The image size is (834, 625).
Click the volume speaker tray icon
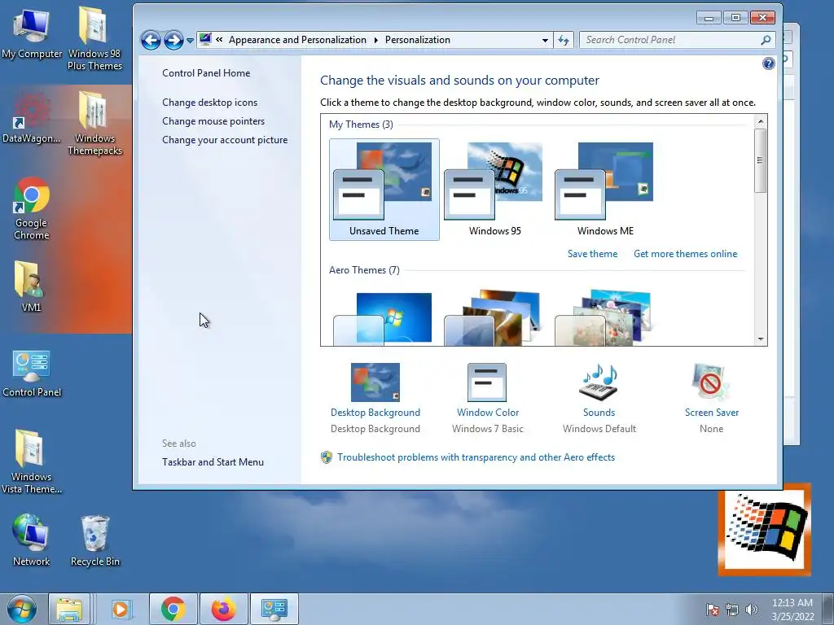pyautogui.click(x=751, y=610)
